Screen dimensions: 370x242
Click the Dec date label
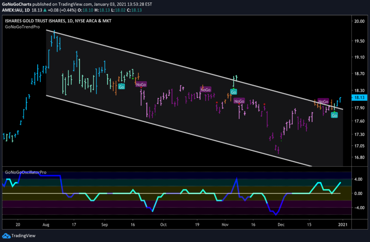click(x=281, y=225)
